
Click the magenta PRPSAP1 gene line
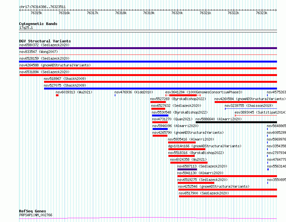[x=148, y=218]
